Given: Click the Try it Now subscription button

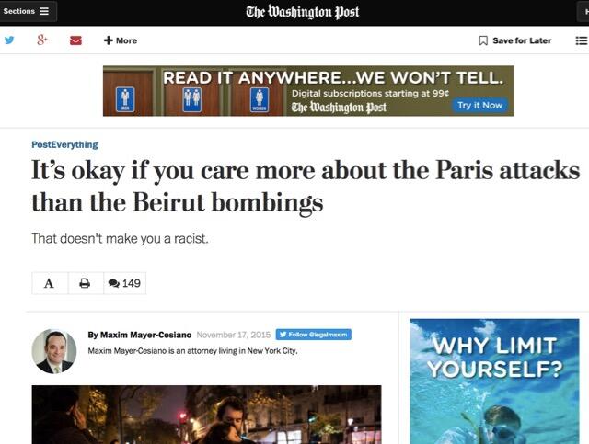Looking at the screenshot, I should 479,105.
